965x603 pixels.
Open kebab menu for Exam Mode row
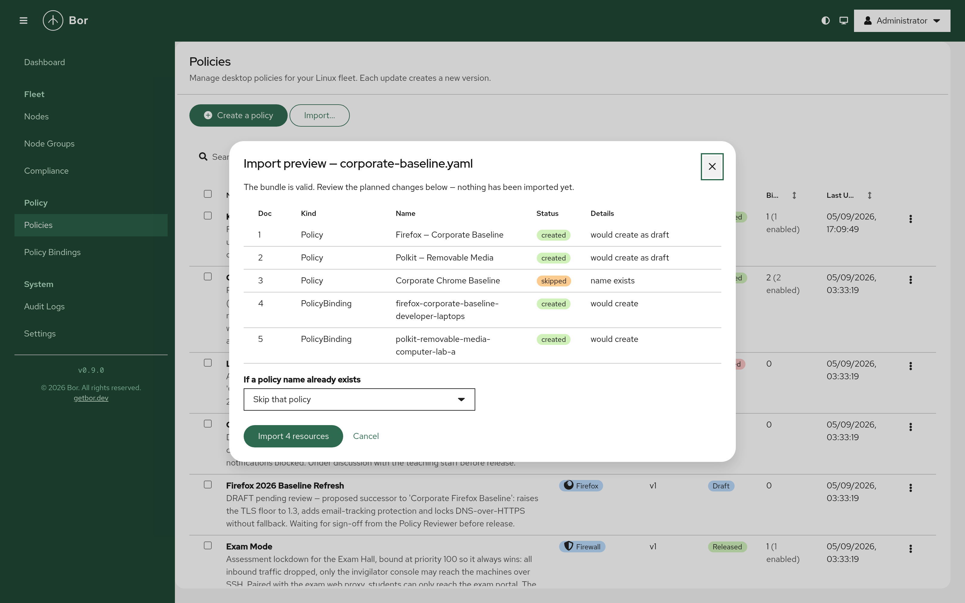910,549
